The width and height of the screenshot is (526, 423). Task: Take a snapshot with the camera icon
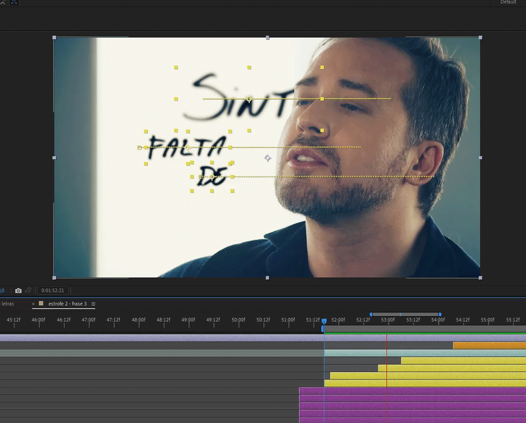click(19, 290)
